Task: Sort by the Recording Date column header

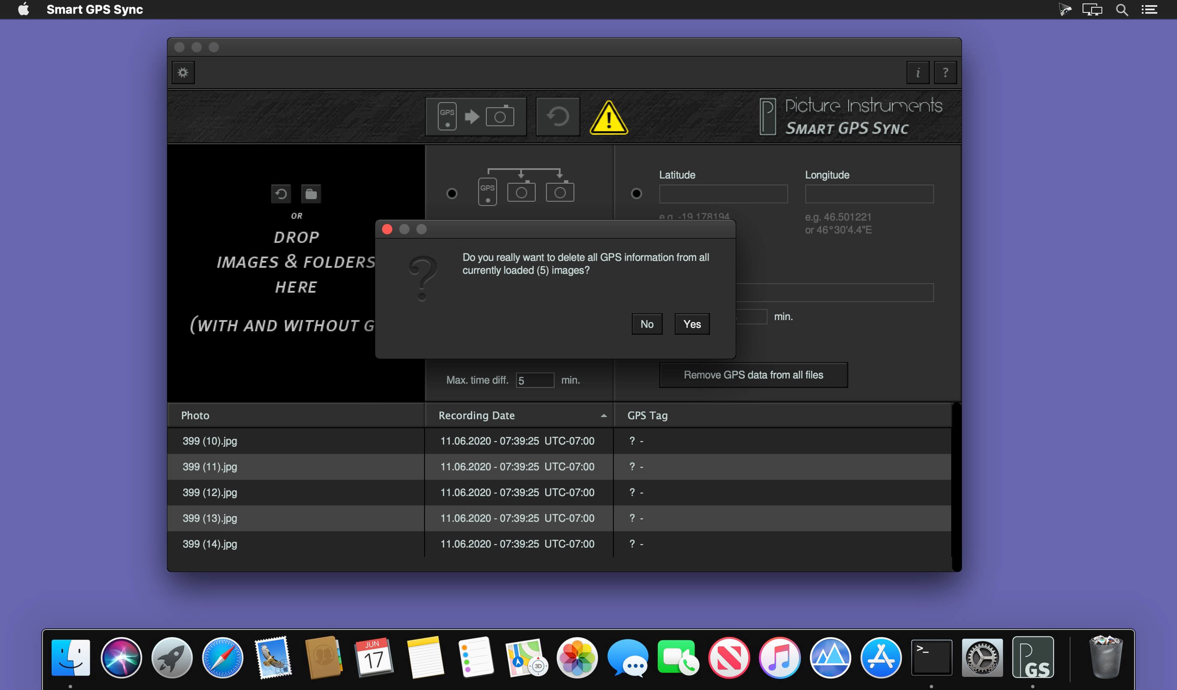Action: coord(519,415)
